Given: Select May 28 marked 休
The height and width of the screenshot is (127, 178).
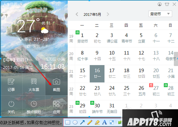Looking at the screenshot, I should 171,91.
